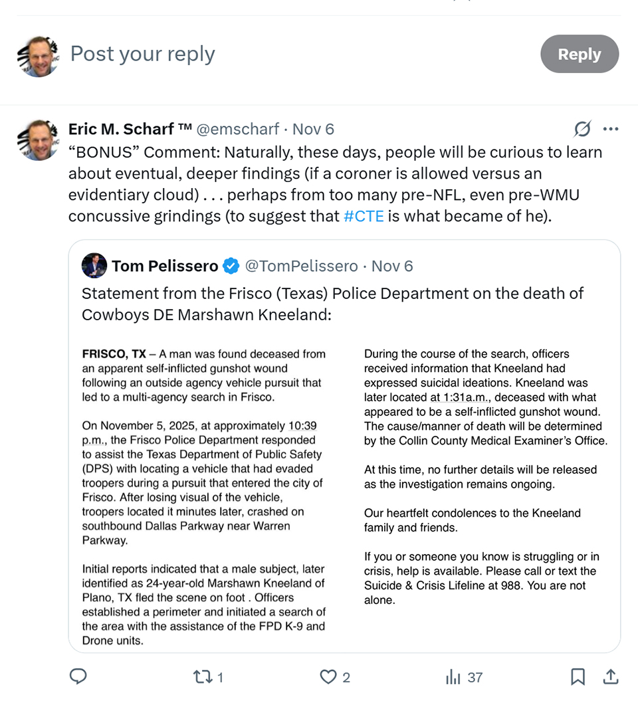
Task: Focus the 'Post your reply' field
Action: coord(266,54)
